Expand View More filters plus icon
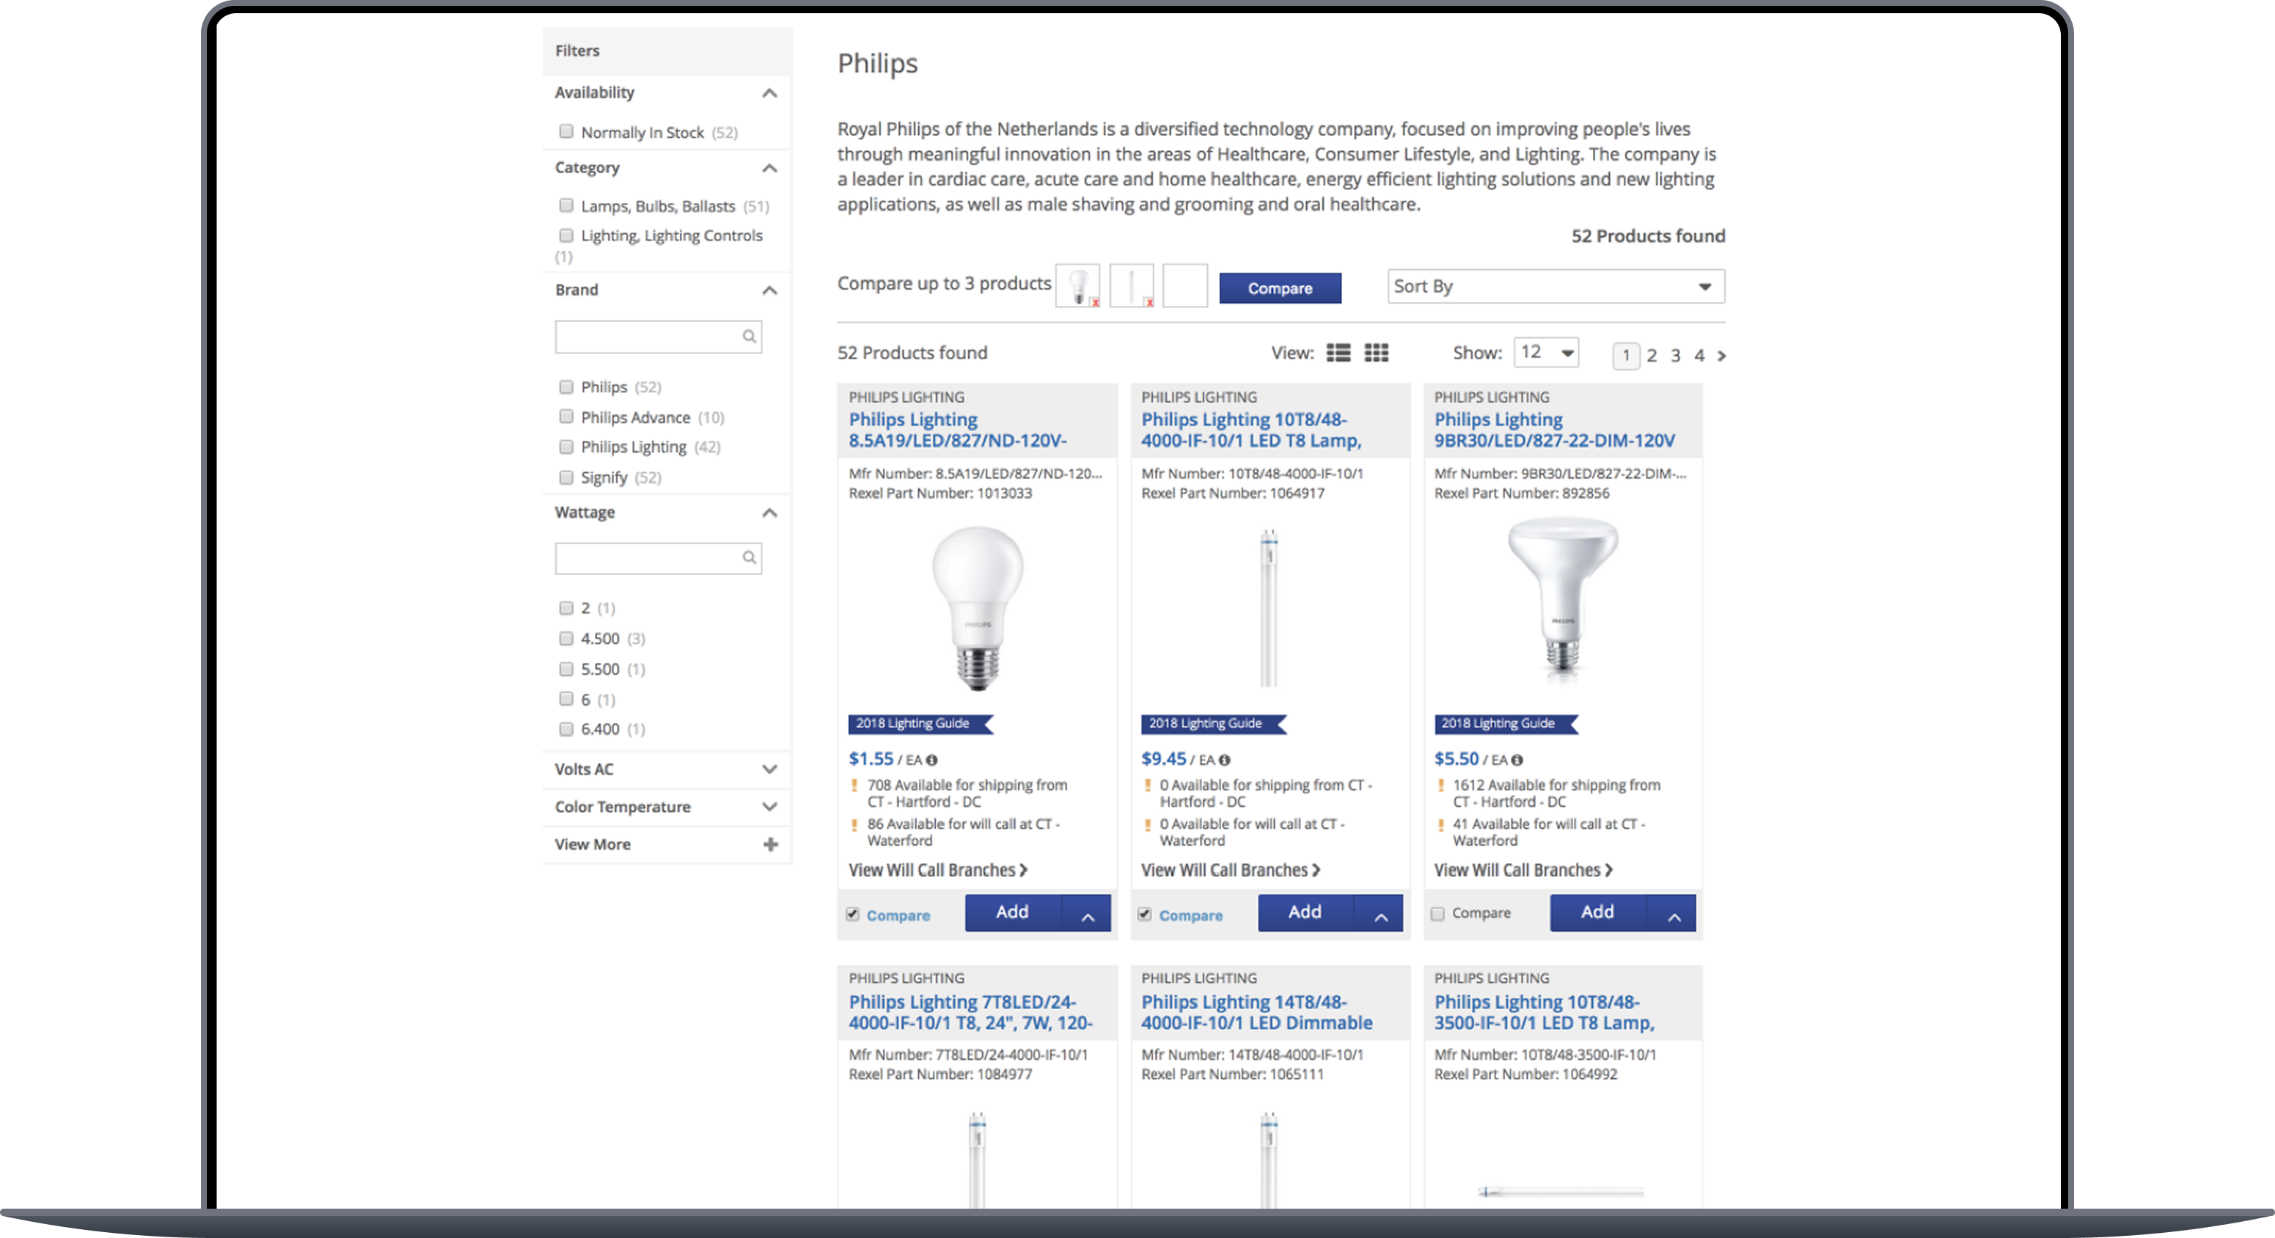This screenshot has width=2275, height=1238. (x=770, y=844)
